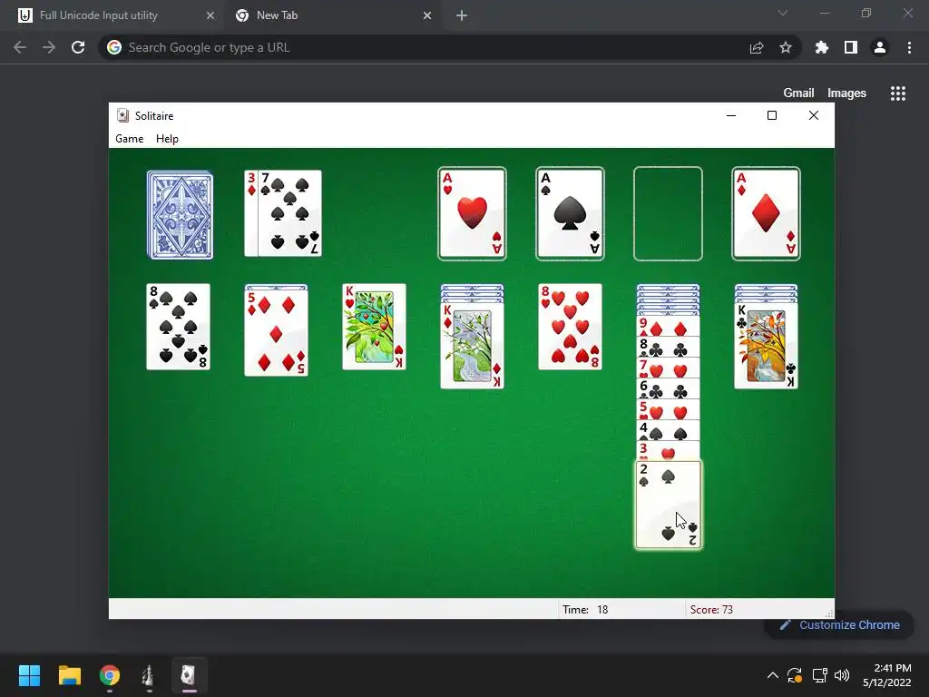Click the share page icon in Chrome
Viewport: 929px width, 697px height.
(x=757, y=47)
